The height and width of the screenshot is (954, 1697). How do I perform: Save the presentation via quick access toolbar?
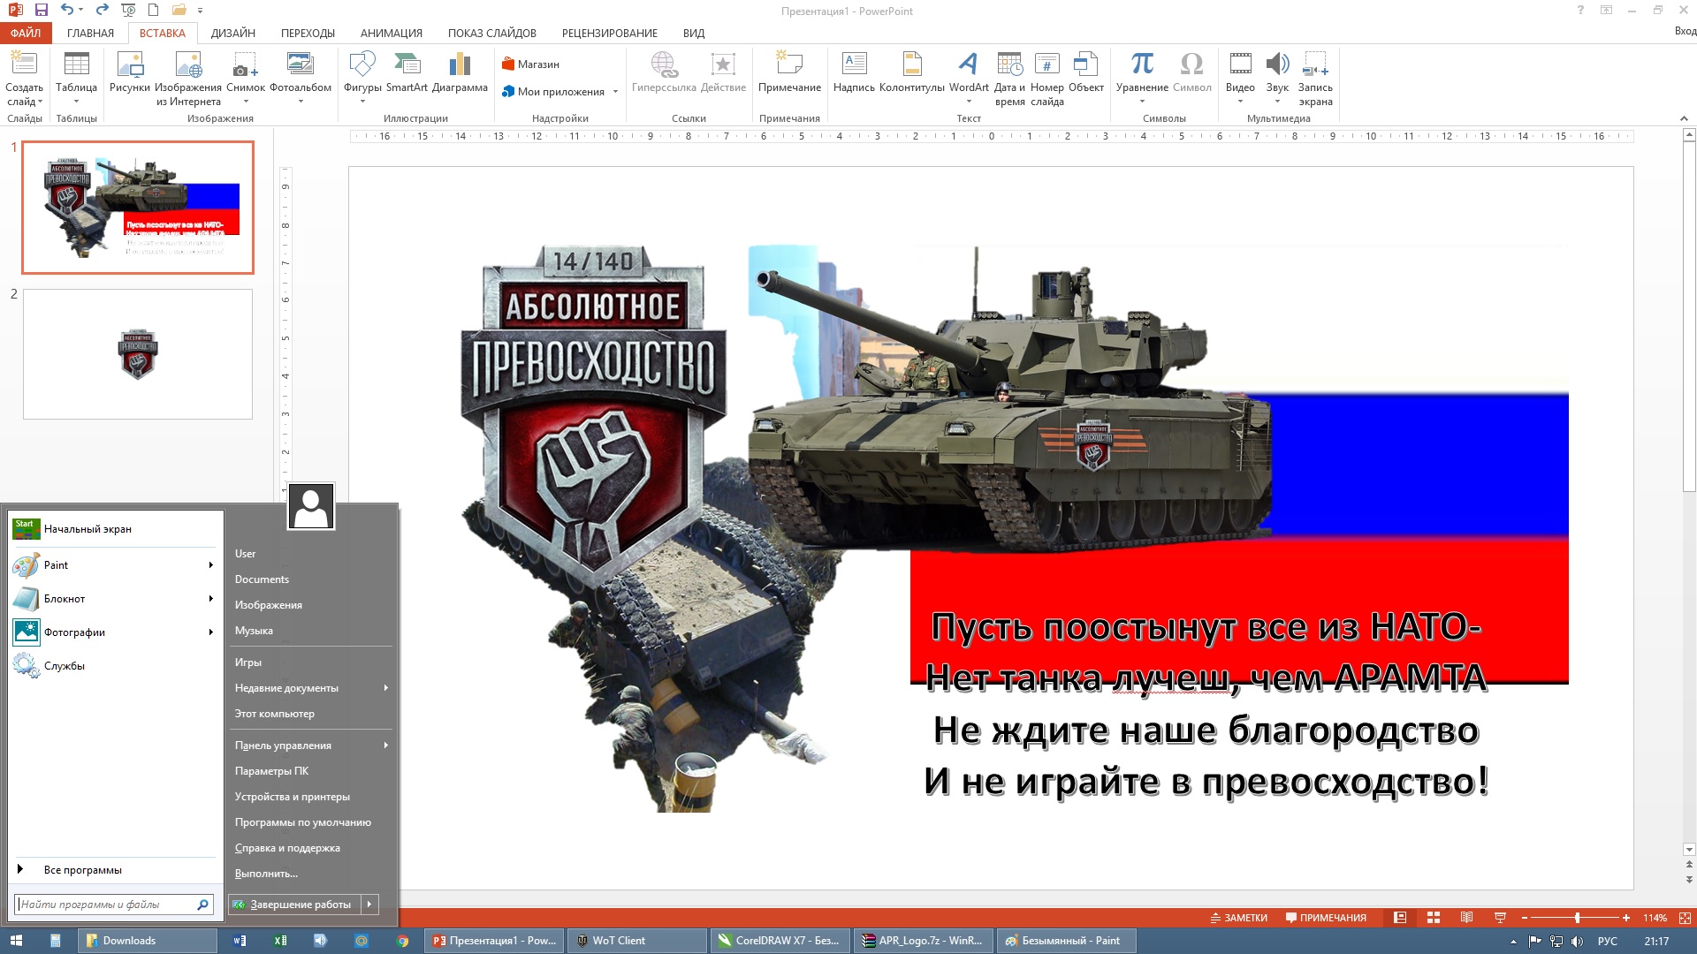coord(41,11)
